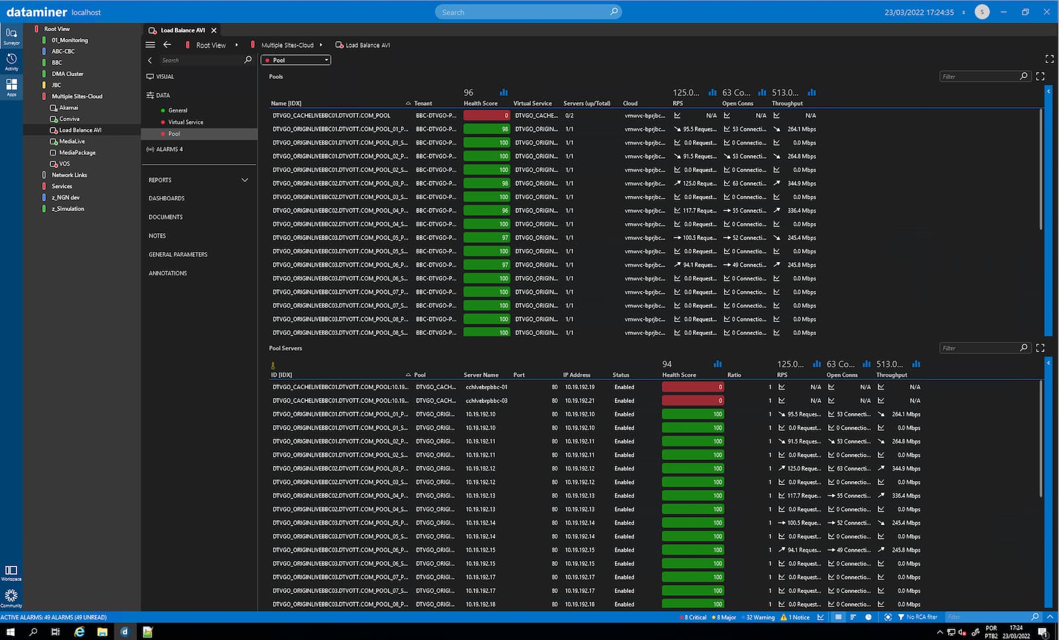1059x640 pixels.
Task: Click Pools Health Score histogram icon
Action: 504,93
